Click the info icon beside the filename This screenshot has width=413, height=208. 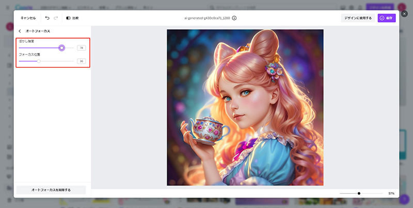pyautogui.click(x=234, y=18)
